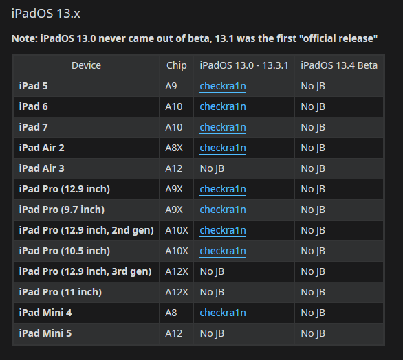
Task: Open checkra1n link for iPad 7
Action: 223,127
